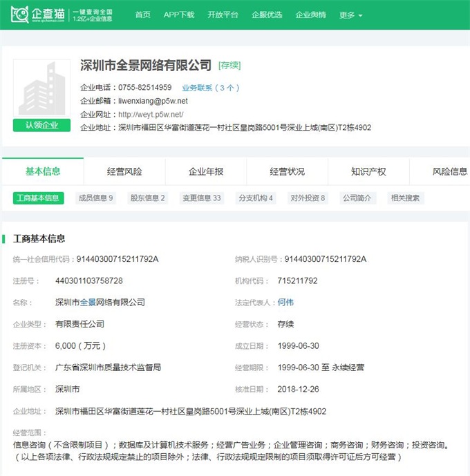The width and height of the screenshot is (470, 476).
Task: Navigate to 企业舆情
Action: point(311,15)
